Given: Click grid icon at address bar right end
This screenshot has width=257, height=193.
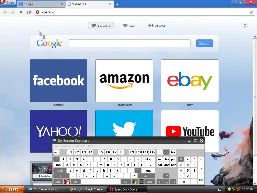Looking at the screenshot, I should (251, 12).
